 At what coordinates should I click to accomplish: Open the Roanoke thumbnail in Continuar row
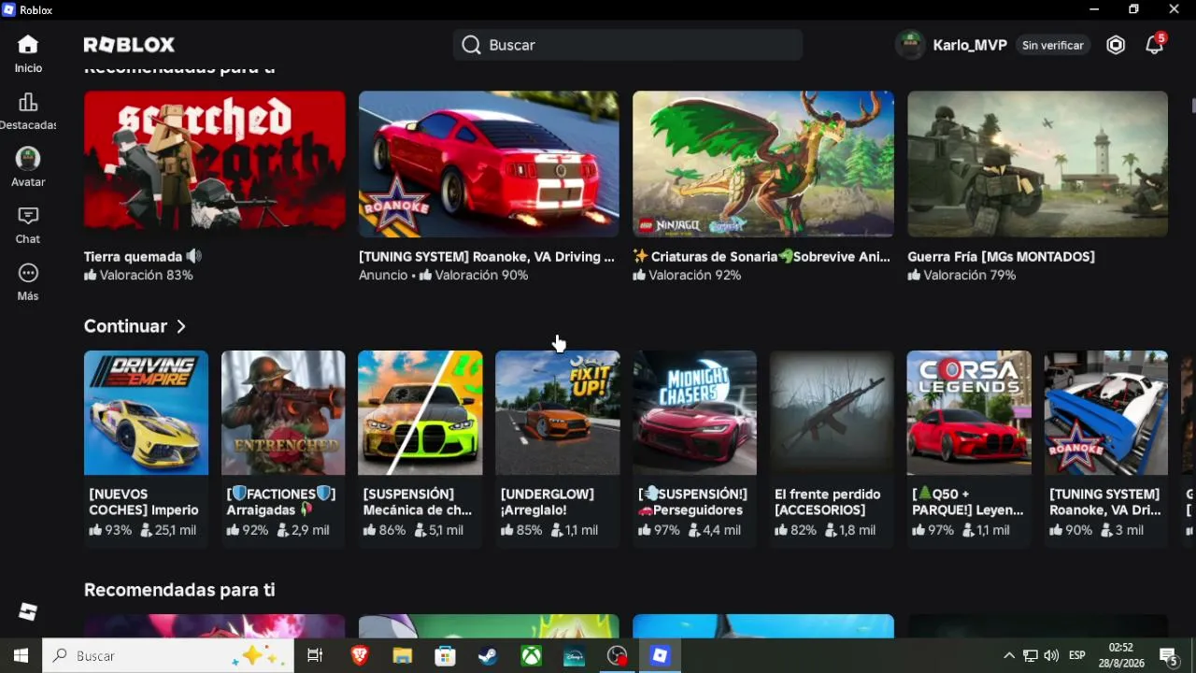pyautogui.click(x=1106, y=412)
